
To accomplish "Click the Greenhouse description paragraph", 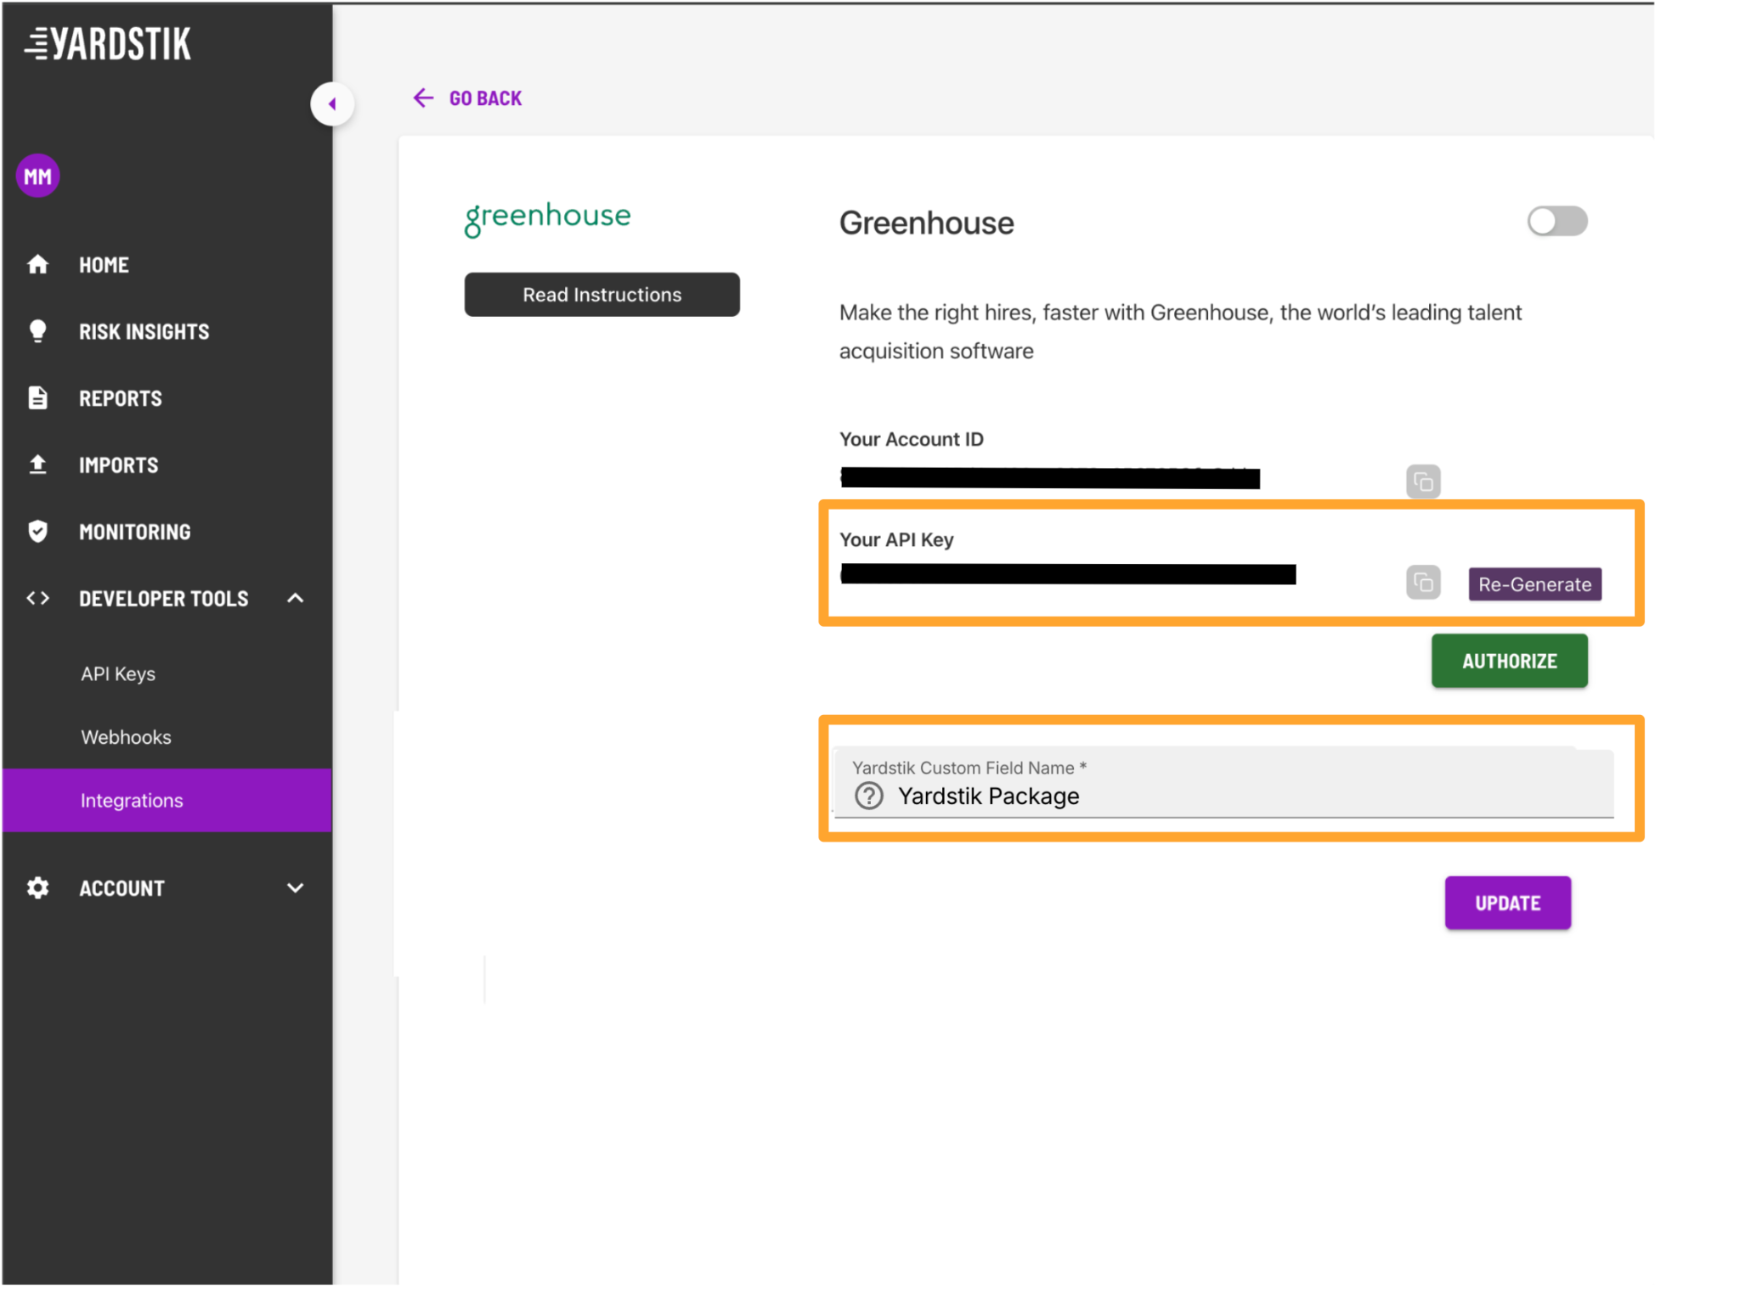I will (1179, 331).
